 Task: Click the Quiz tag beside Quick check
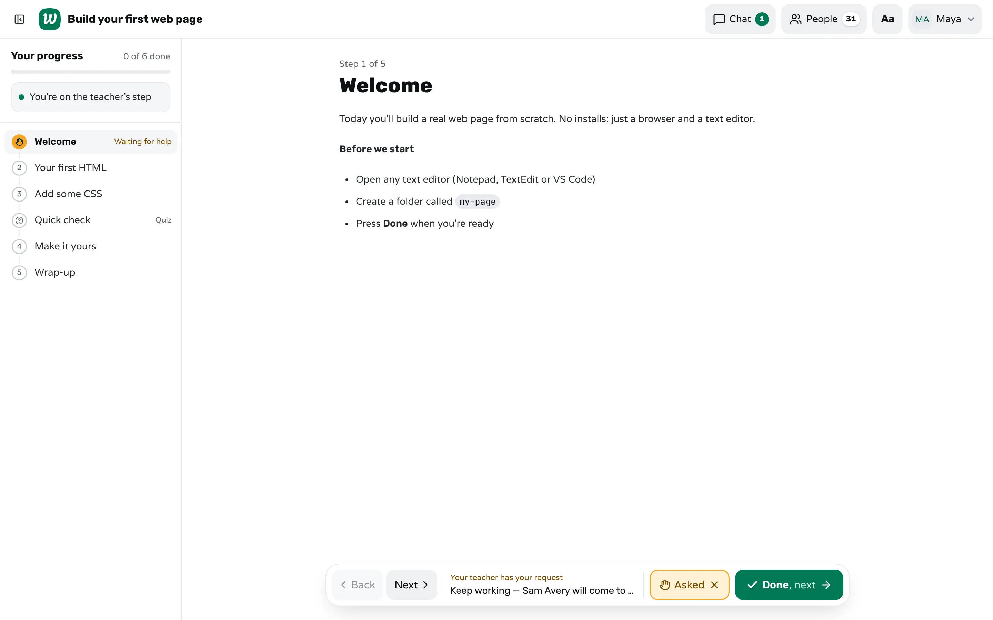pos(163,220)
